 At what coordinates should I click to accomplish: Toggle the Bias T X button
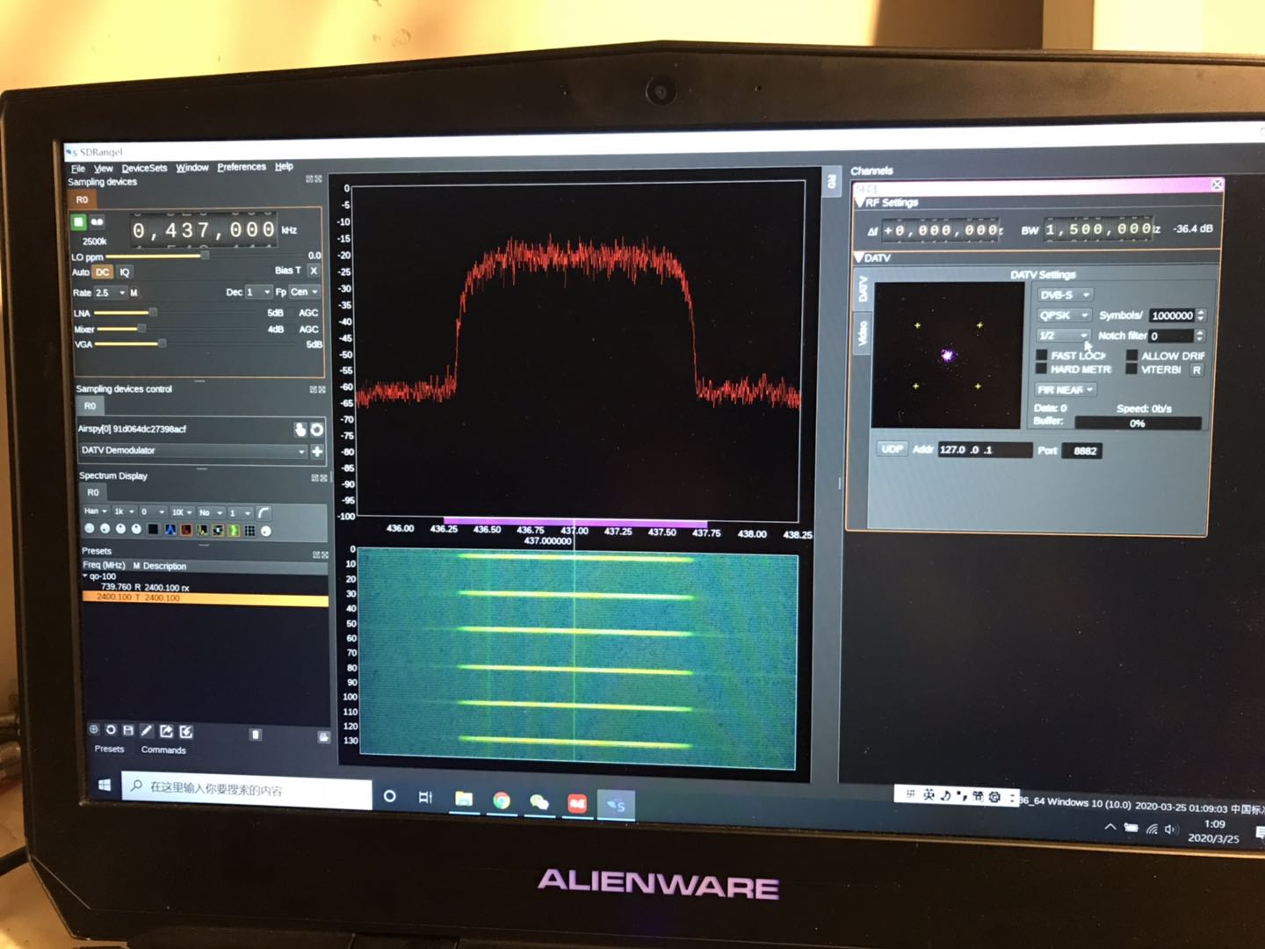point(314,271)
